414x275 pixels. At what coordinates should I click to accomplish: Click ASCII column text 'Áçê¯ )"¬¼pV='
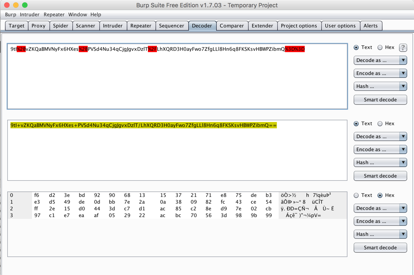click(303, 215)
